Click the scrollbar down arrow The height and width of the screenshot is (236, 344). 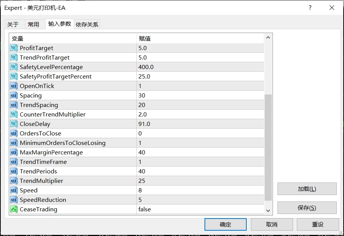click(268, 210)
